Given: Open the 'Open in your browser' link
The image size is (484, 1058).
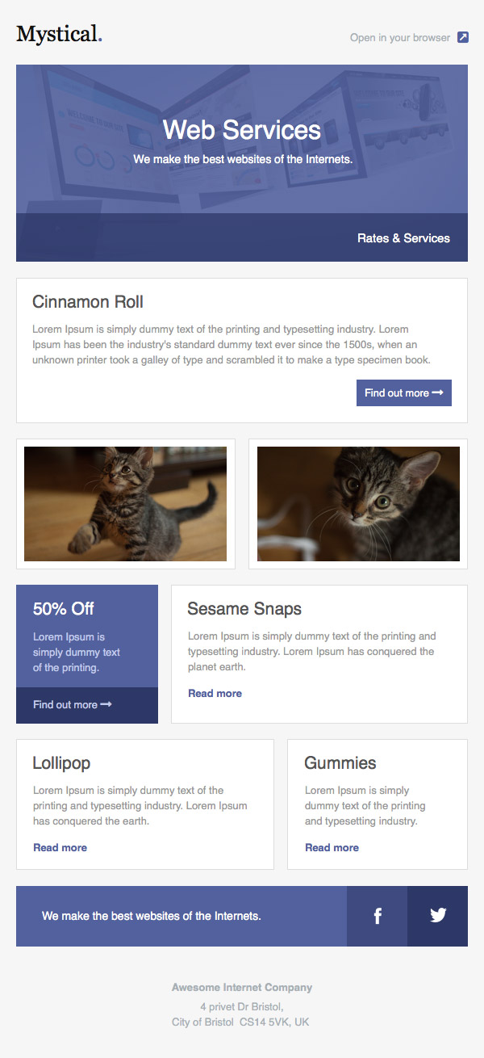Looking at the screenshot, I should pos(400,37).
